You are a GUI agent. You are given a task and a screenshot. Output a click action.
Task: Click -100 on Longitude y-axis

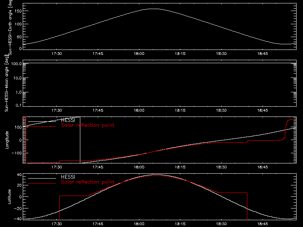(x=17, y=153)
